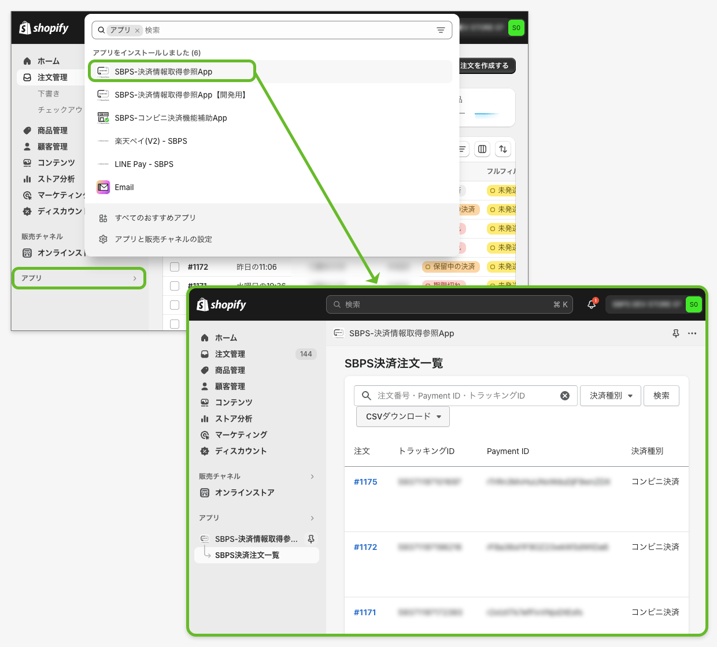This screenshot has height=647, width=717.
Task: Open the SO store account menu in front window
Action: (654, 304)
